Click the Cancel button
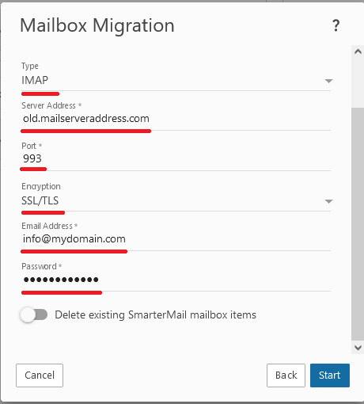 (x=40, y=375)
